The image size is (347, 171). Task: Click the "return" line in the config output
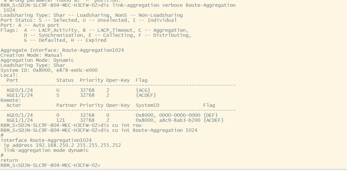point(9,160)
